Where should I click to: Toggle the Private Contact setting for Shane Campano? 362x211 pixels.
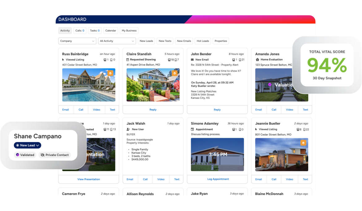pyautogui.click(x=55, y=155)
